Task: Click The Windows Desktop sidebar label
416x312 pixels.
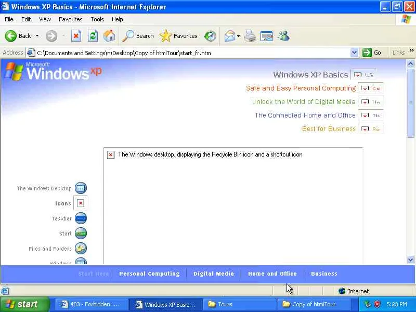Action: (x=44, y=188)
